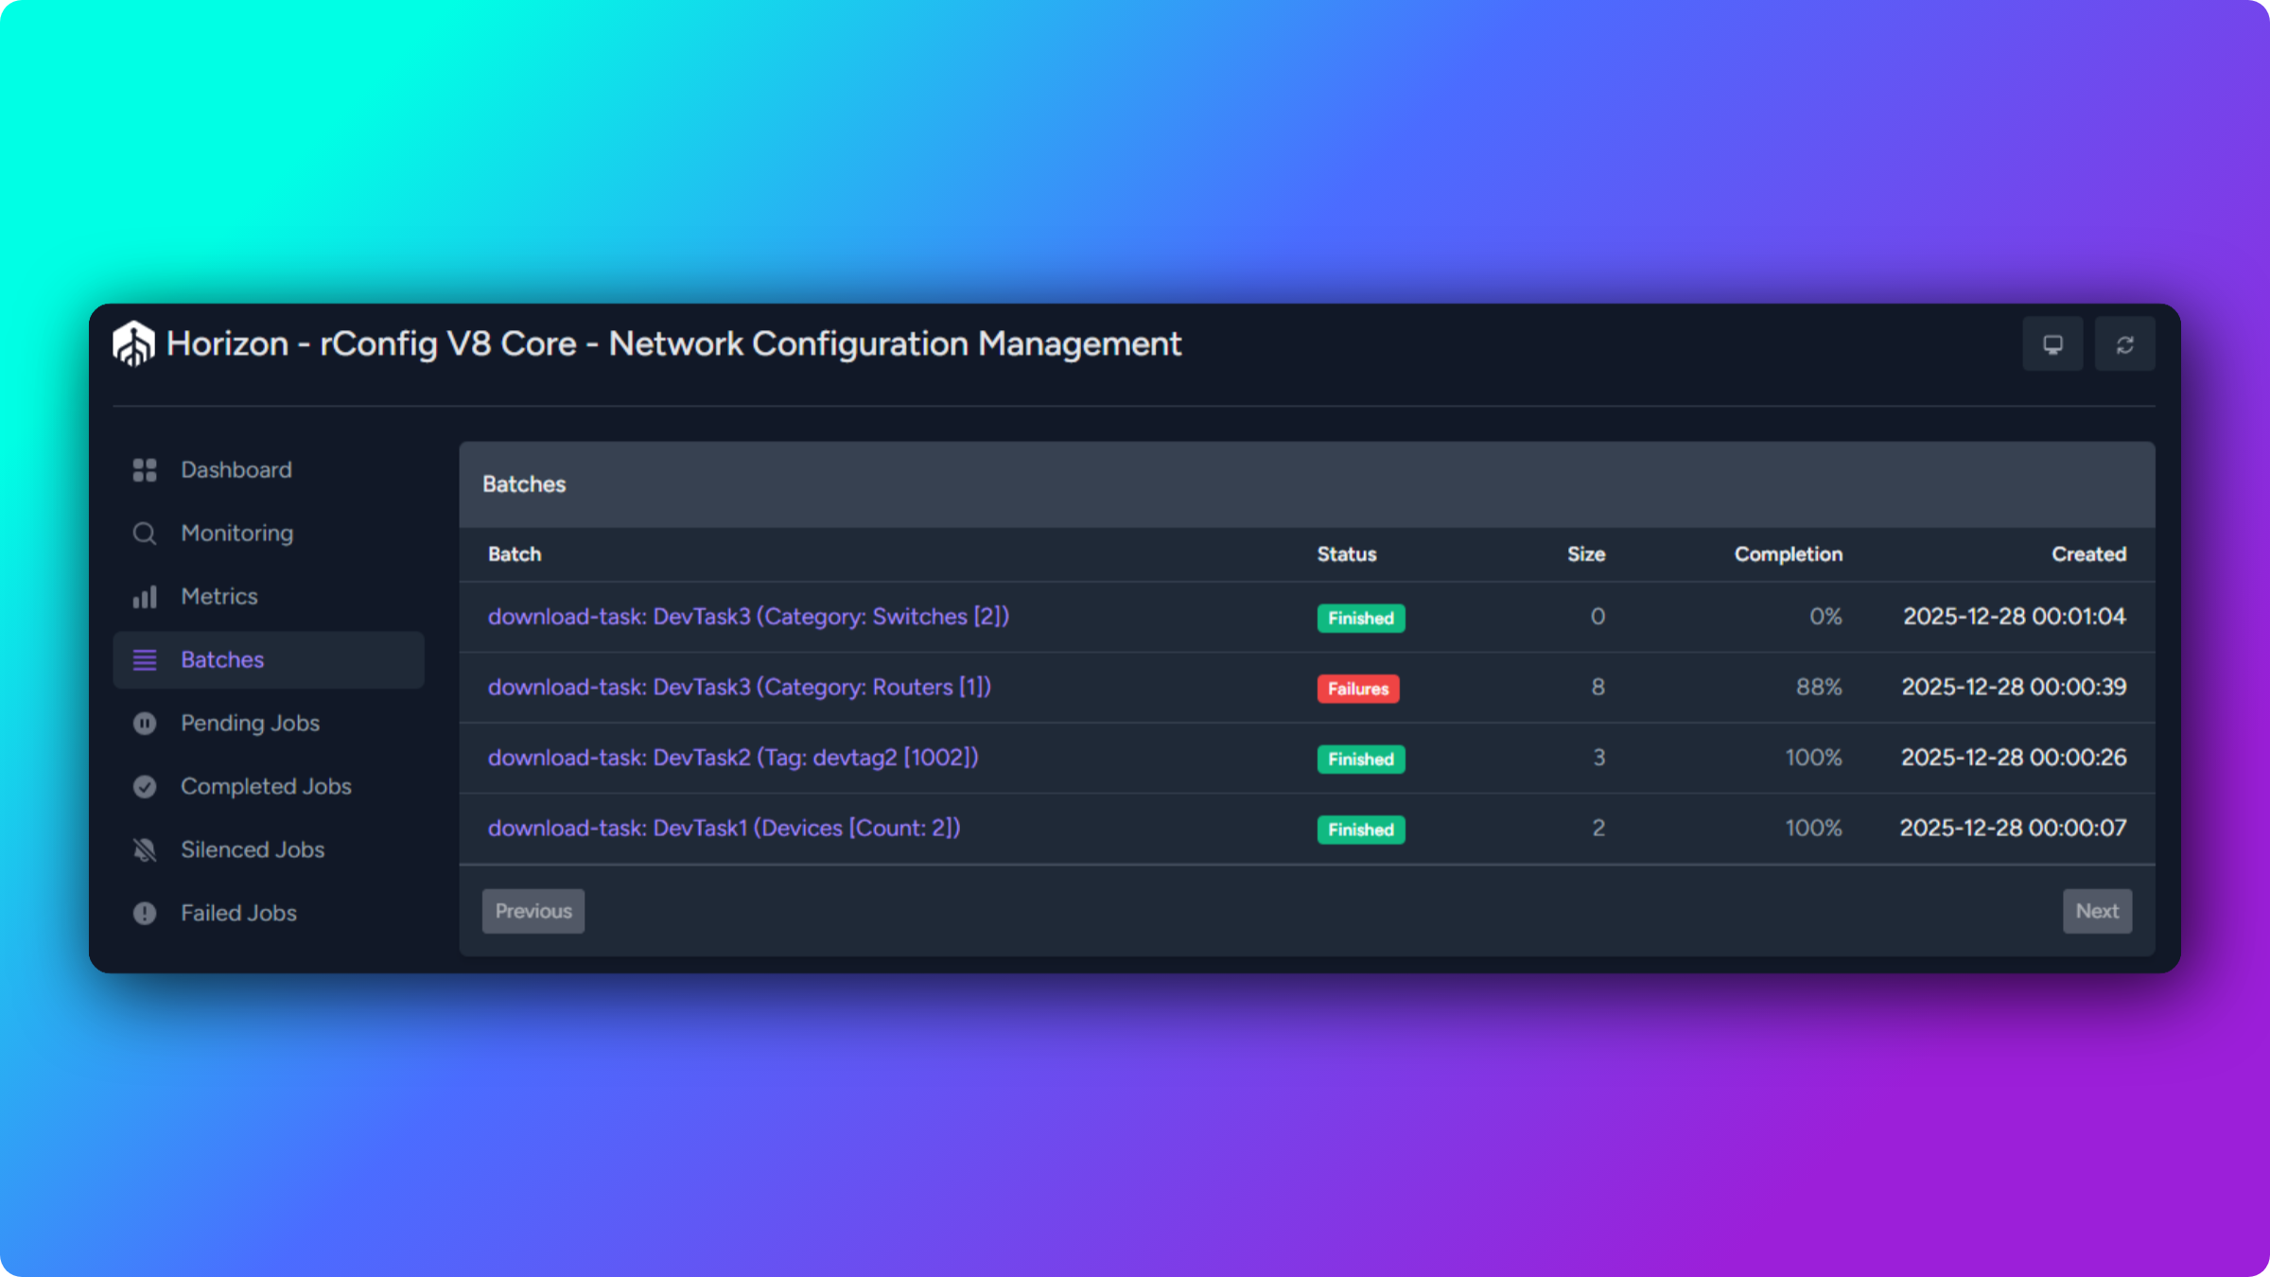
Task: Click the Monitoring magnifier icon
Action: [x=145, y=534]
